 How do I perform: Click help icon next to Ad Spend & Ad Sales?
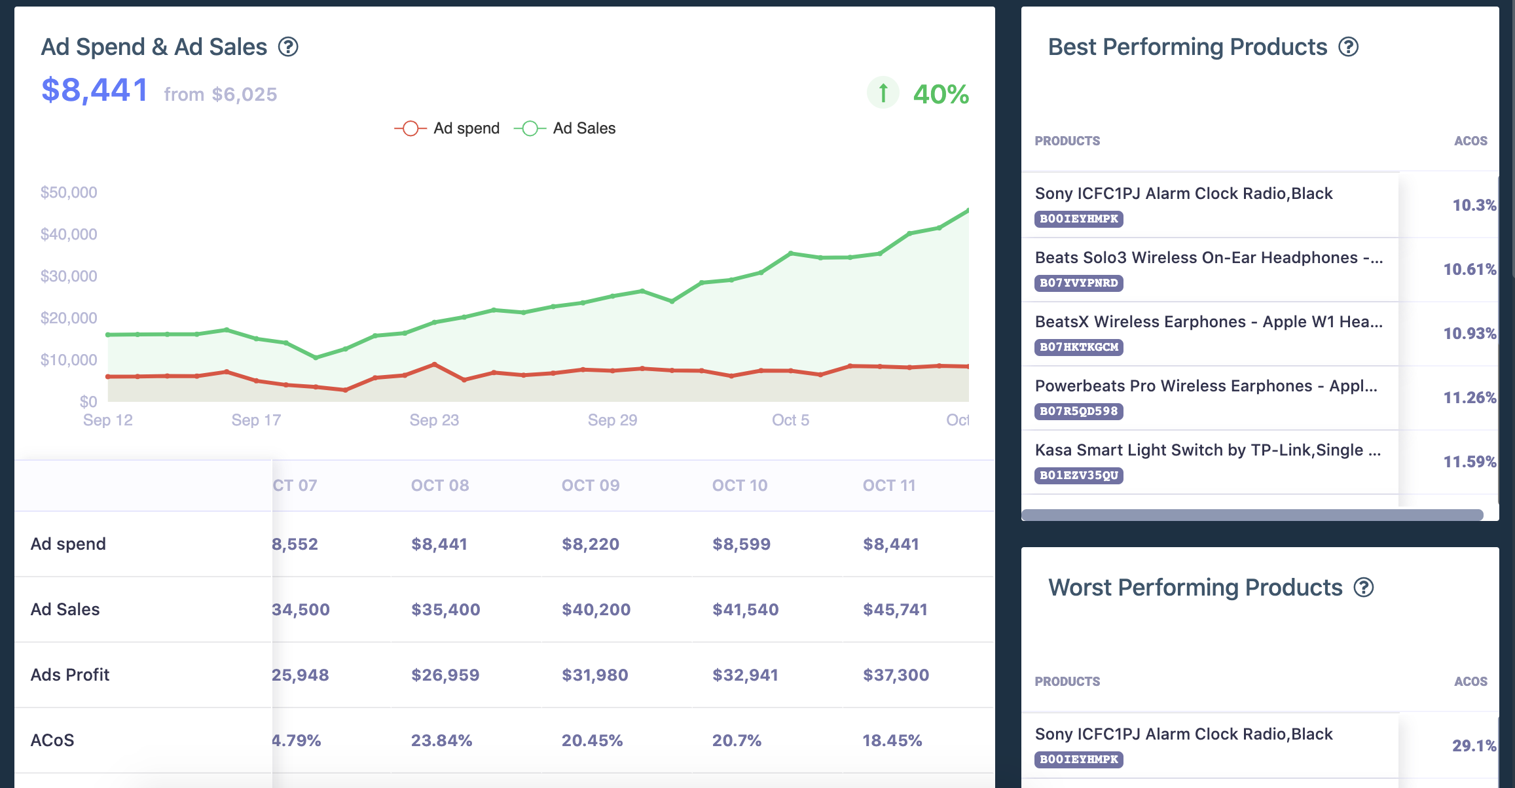tap(288, 47)
